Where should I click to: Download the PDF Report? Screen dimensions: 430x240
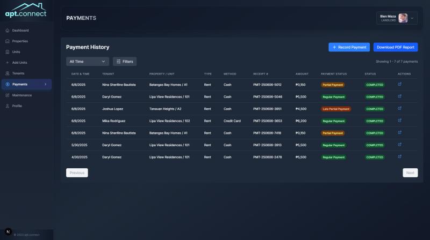pos(396,47)
